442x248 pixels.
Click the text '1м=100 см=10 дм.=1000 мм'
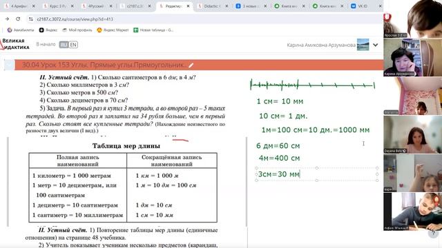316,130
